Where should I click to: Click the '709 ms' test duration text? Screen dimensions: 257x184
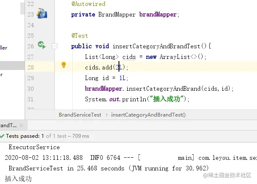pos(80,136)
